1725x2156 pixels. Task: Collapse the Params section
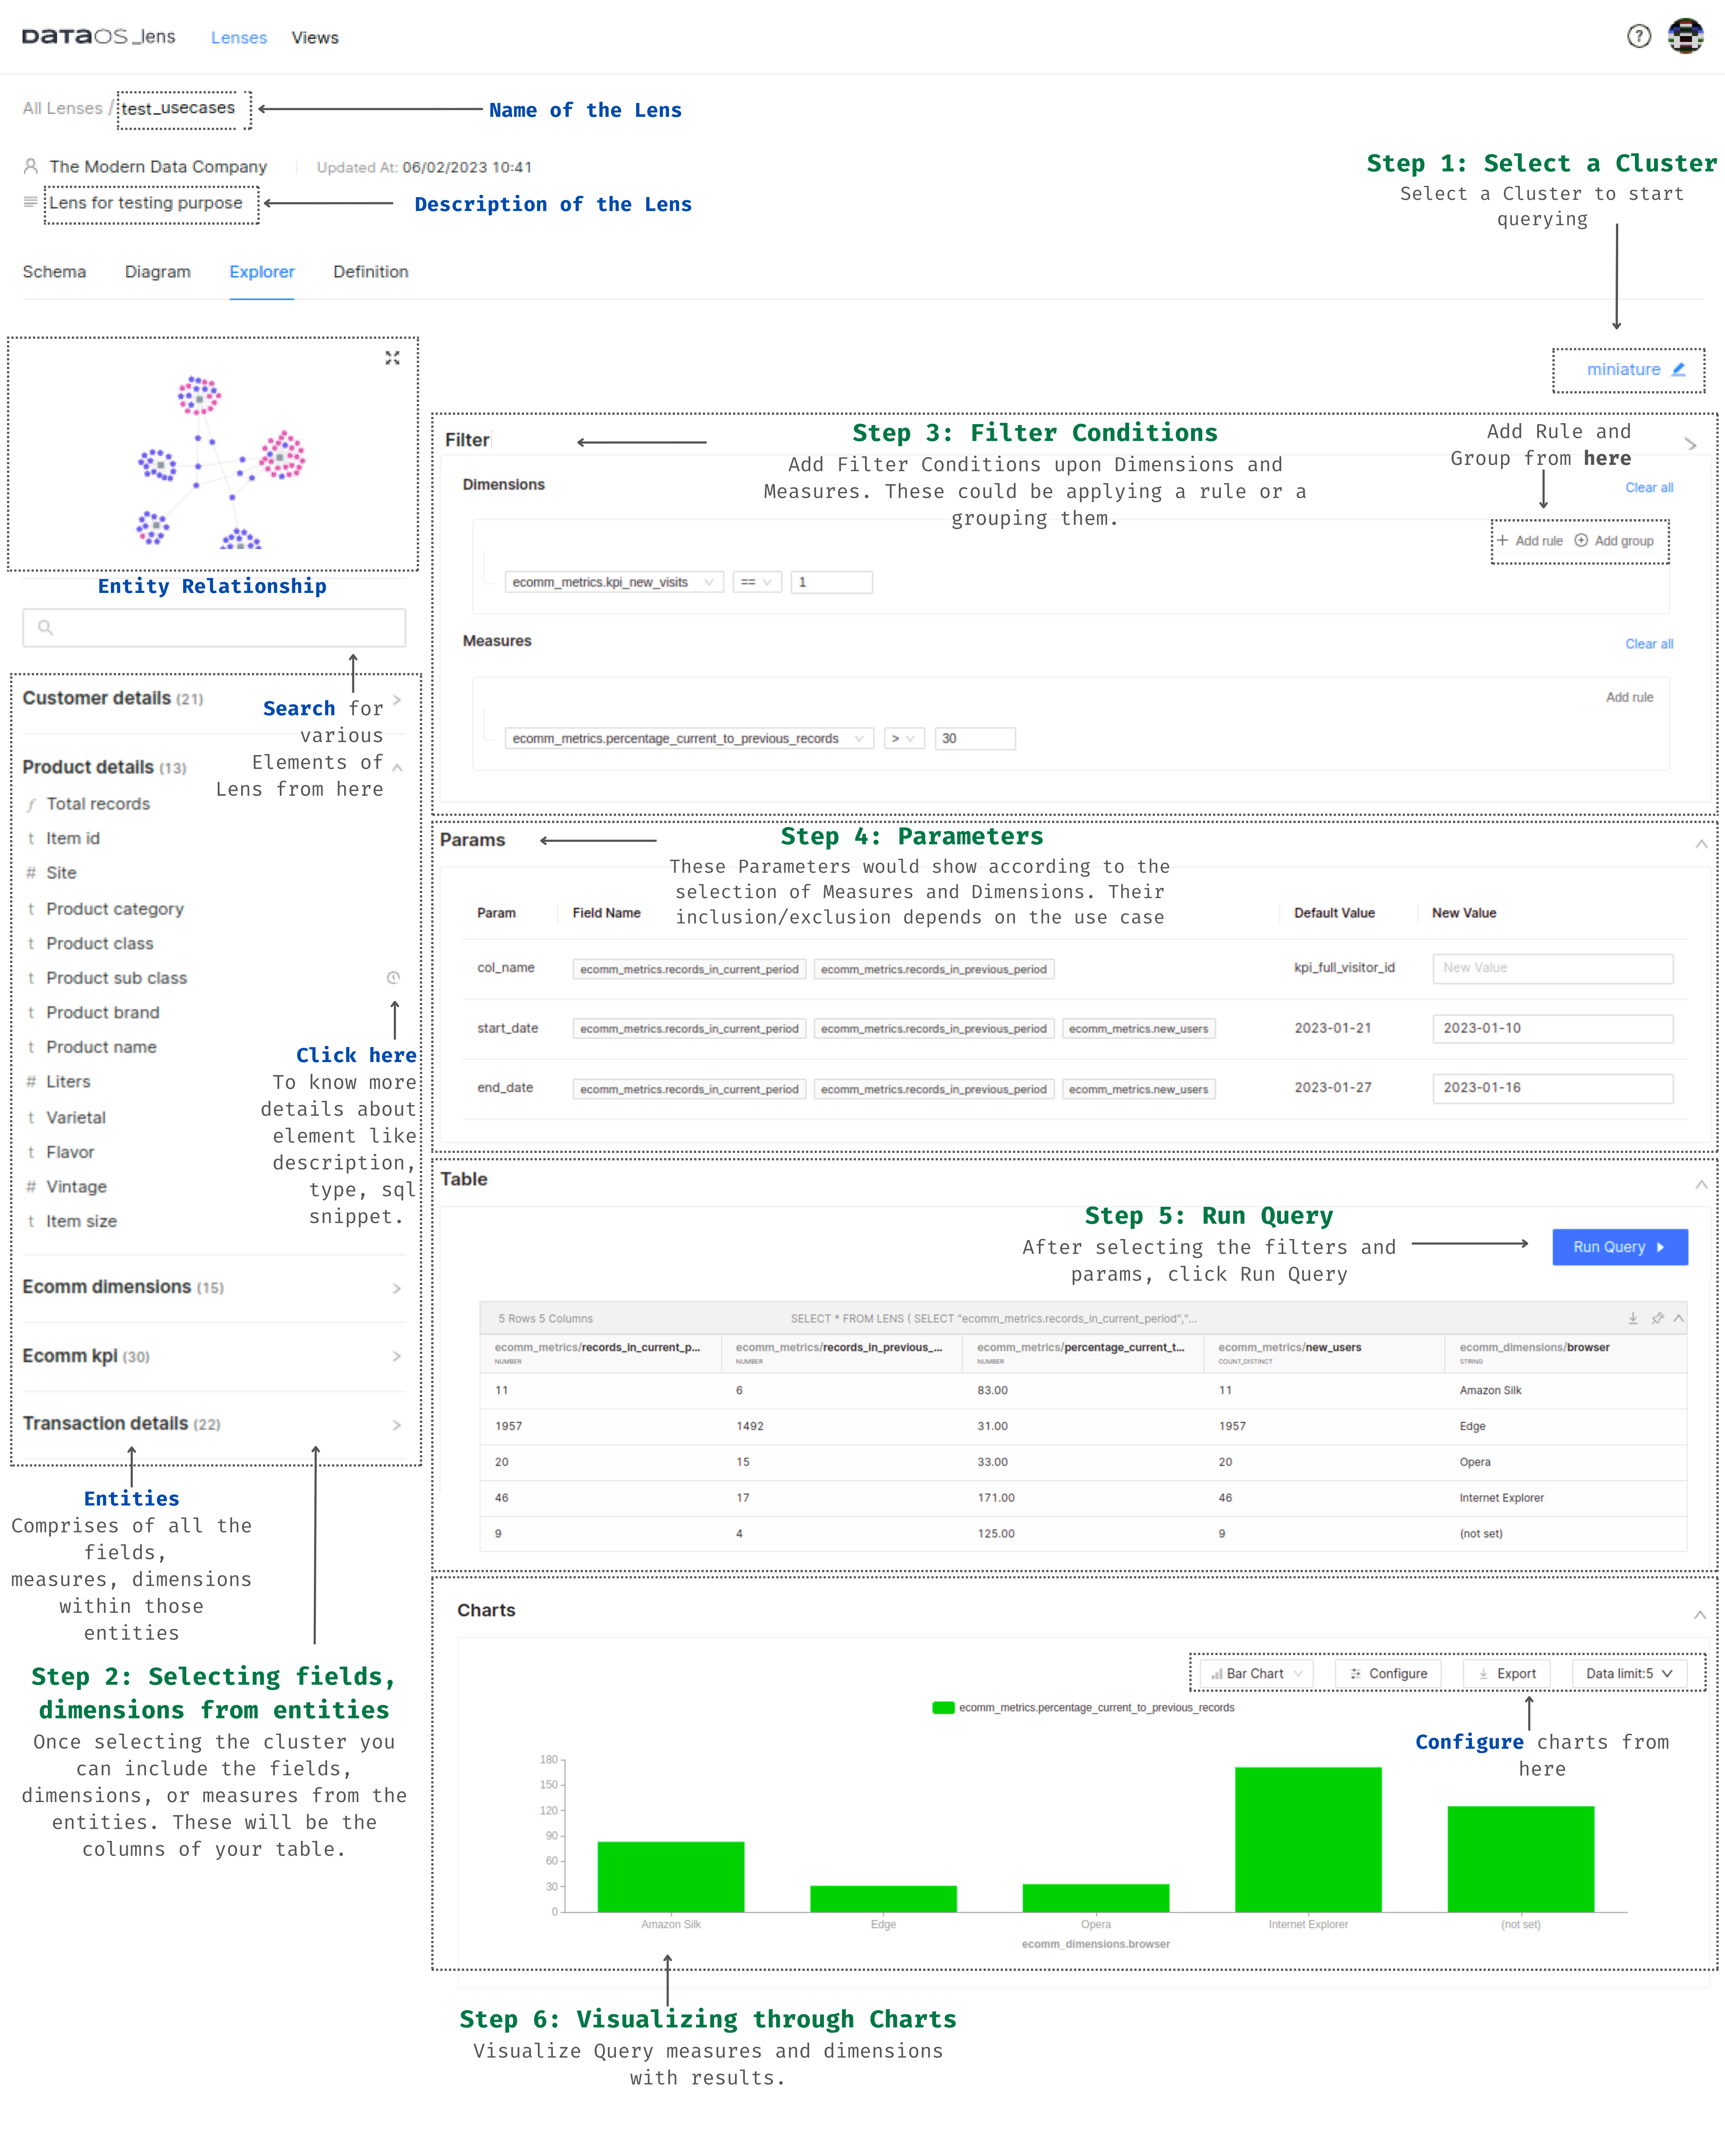[1700, 844]
